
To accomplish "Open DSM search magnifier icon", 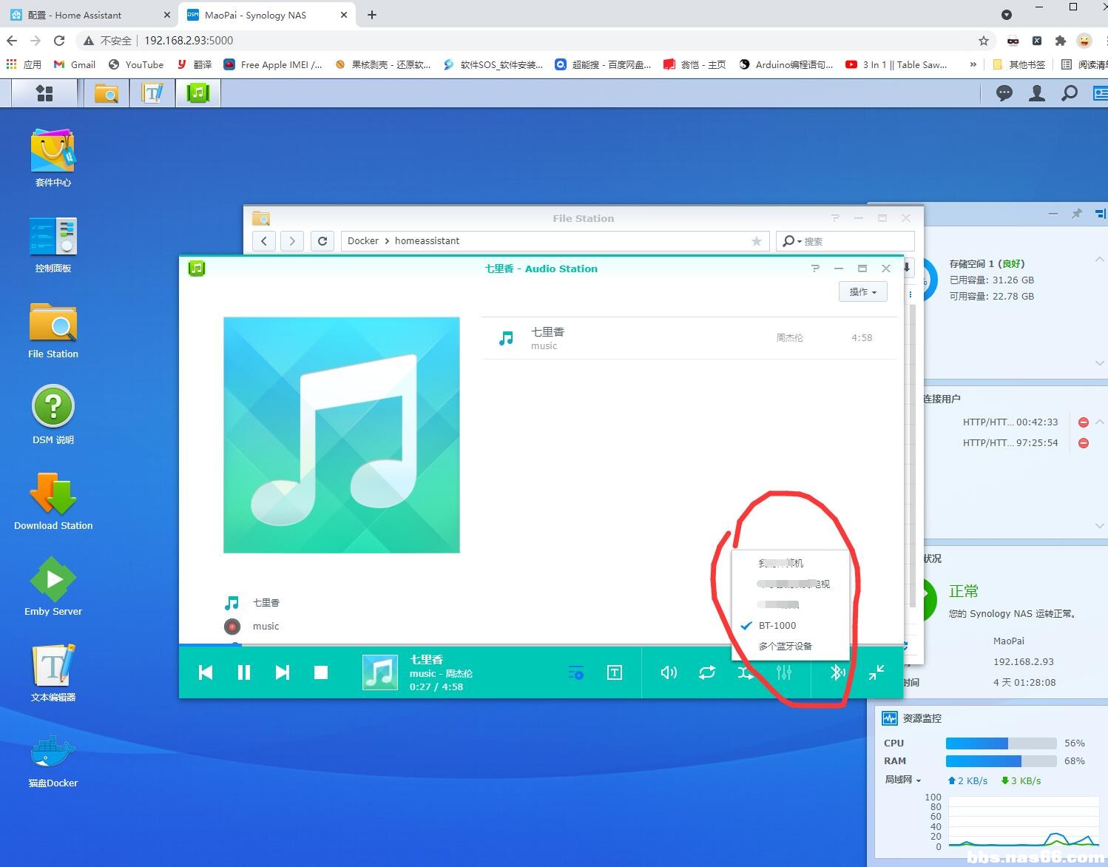I will [1070, 93].
